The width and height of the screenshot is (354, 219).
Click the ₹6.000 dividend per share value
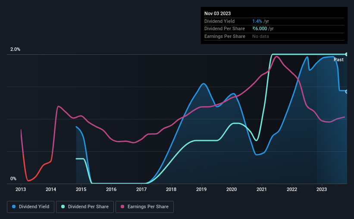260,29
